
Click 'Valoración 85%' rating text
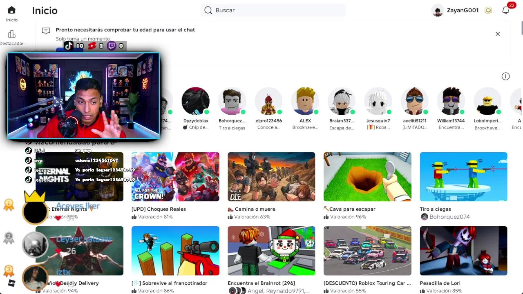(444, 291)
